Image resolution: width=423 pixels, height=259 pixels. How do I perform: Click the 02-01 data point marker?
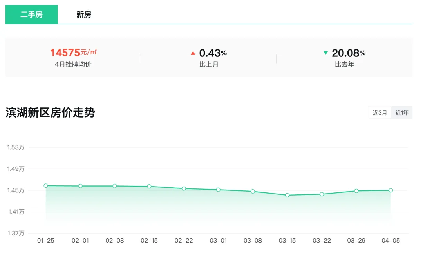click(80, 186)
